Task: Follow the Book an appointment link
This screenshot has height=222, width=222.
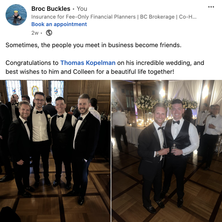Action: point(59,24)
